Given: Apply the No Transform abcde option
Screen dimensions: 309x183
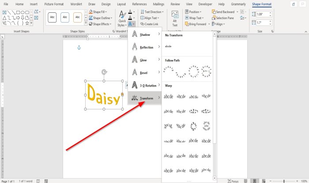Looking at the screenshot, I should (x=168, y=46).
